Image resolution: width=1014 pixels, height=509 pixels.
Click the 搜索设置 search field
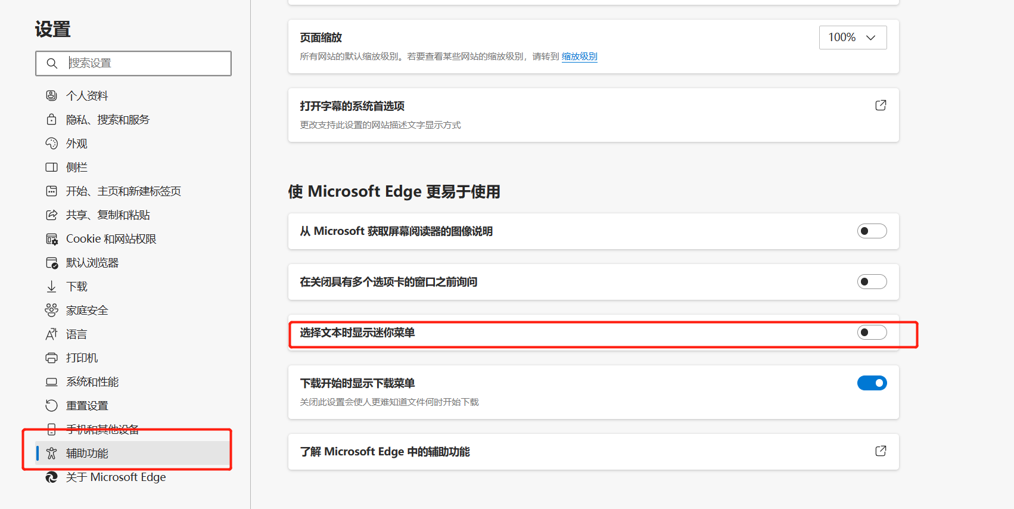point(133,63)
